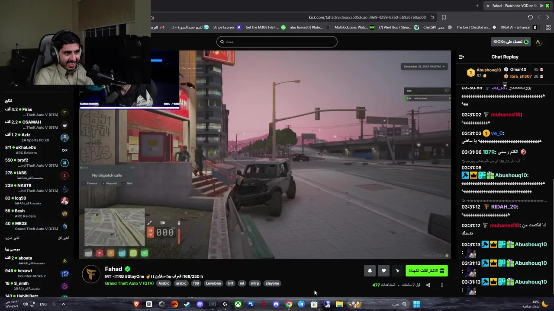The image size is (554, 311).
Task: Open the three-dot video options menu
Action: (x=442, y=285)
